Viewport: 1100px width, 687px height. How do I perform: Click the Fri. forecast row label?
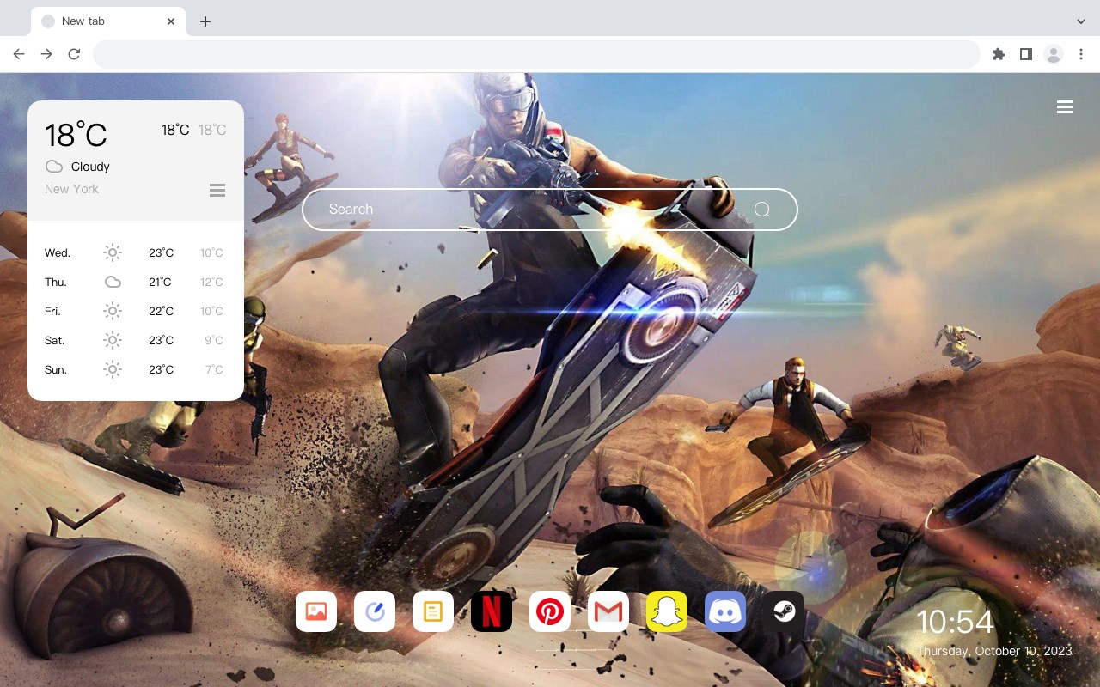(x=52, y=312)
